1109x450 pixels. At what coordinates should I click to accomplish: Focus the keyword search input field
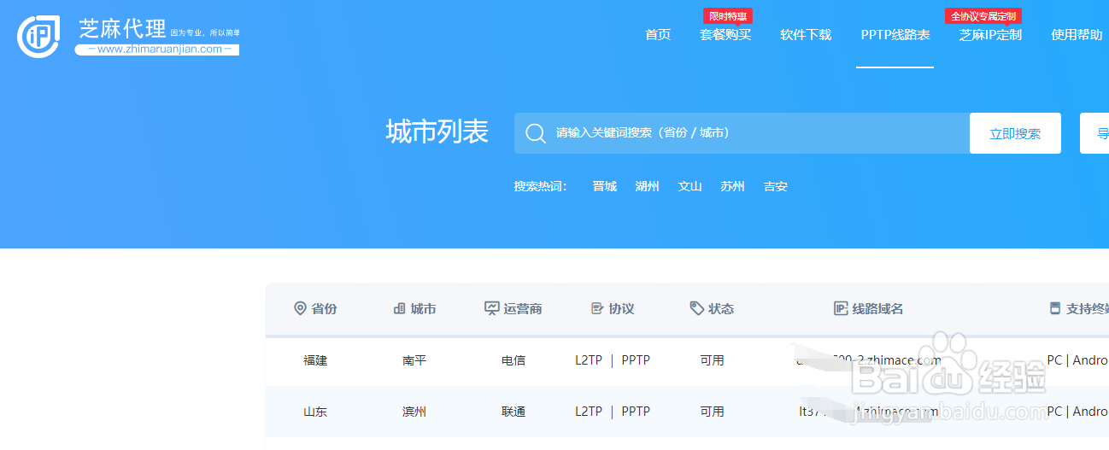click(742, 133)
